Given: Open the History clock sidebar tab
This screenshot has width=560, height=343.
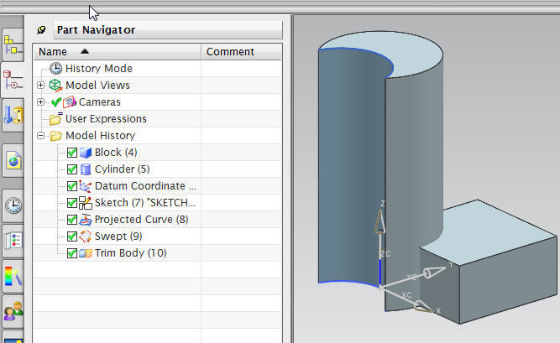Looking at the screenshot, I should point(13,205).
